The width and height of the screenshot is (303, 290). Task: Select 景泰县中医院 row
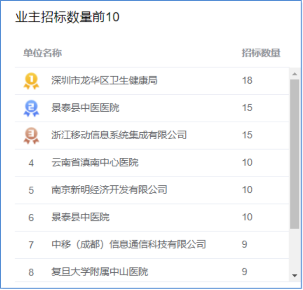[x=152, y=218]
